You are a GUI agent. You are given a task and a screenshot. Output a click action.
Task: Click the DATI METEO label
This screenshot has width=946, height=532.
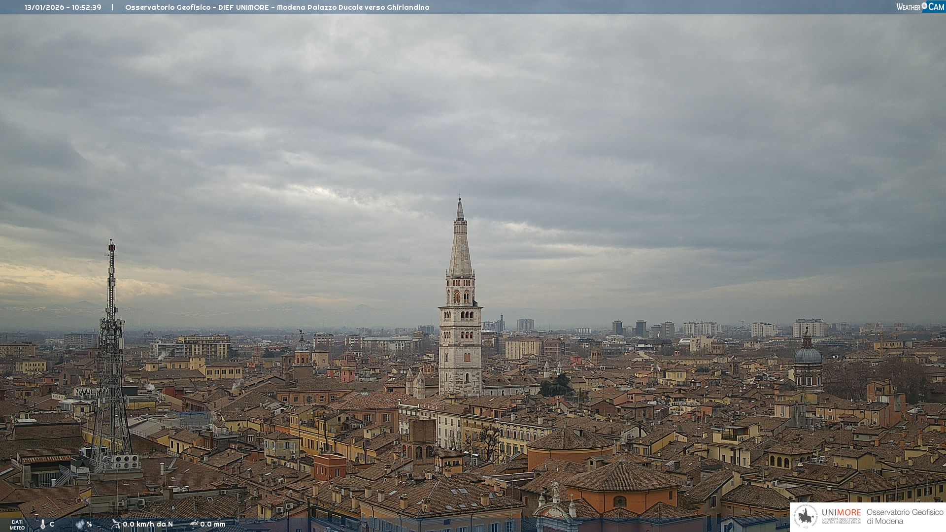coord(17,525)
